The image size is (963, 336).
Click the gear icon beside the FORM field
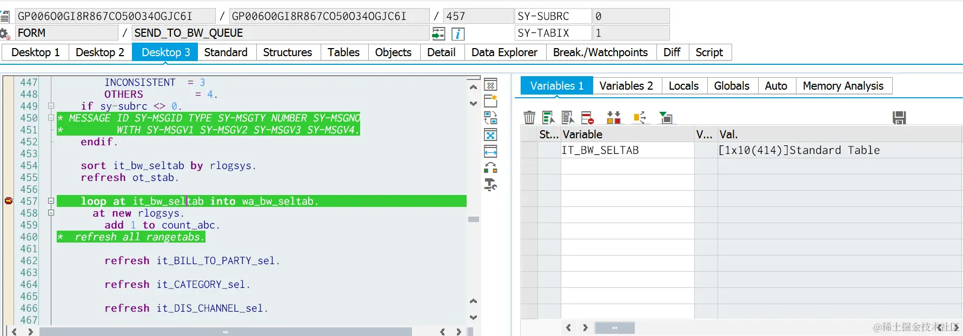pyautogui.click(x=5, y=33)
